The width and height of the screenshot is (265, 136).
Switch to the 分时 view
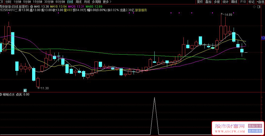(8, 2)
